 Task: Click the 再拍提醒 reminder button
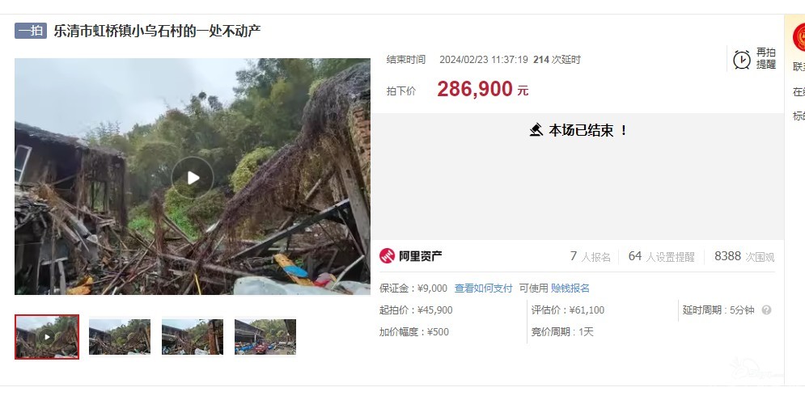point(755,60)
